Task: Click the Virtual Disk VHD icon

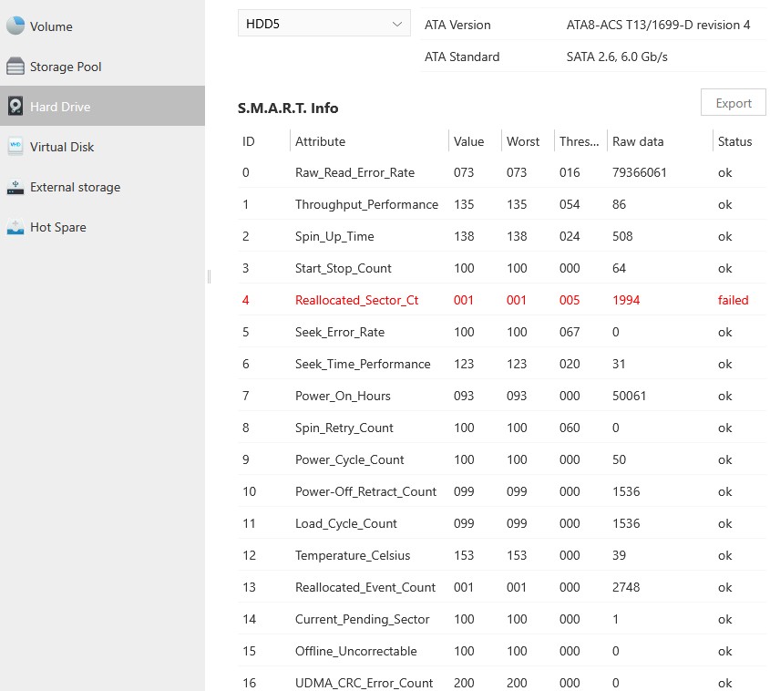Action: click(x=15, y=147)
